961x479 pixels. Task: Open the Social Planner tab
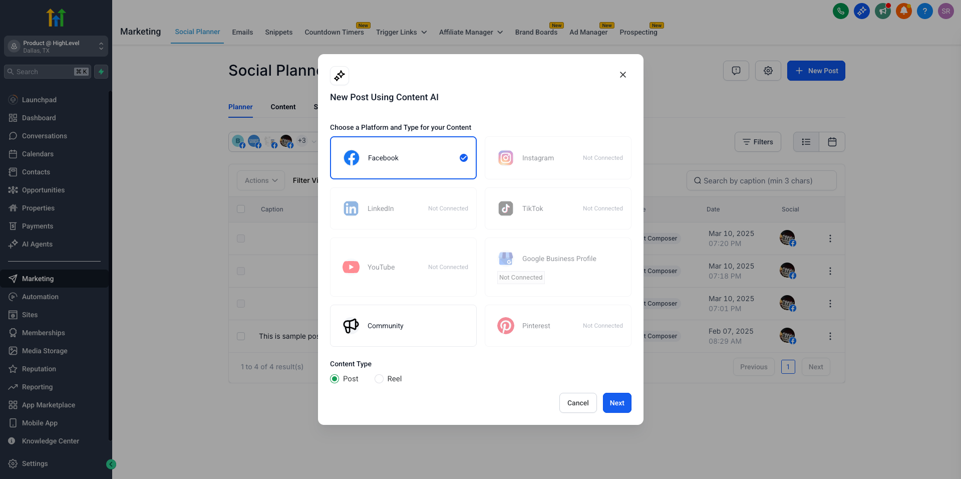tap(197, 32)
